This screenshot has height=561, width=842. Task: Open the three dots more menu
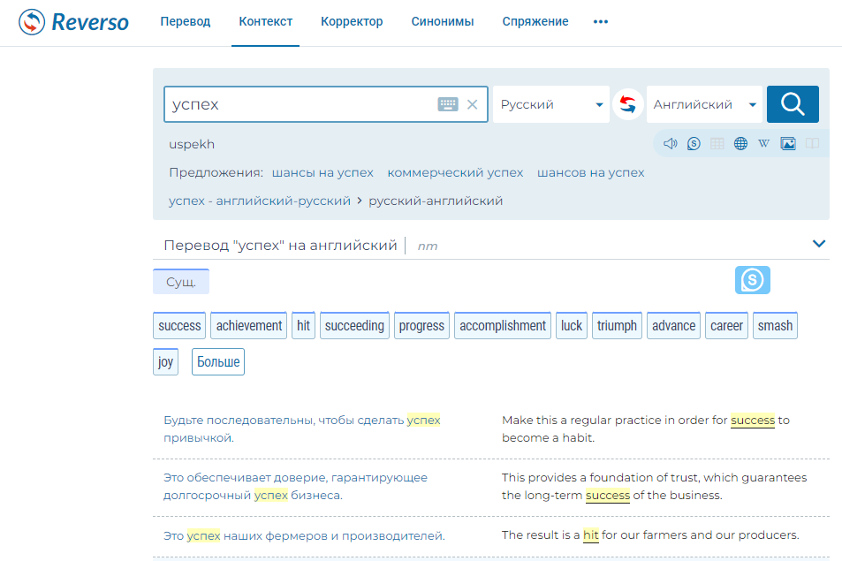pos(600,21)
